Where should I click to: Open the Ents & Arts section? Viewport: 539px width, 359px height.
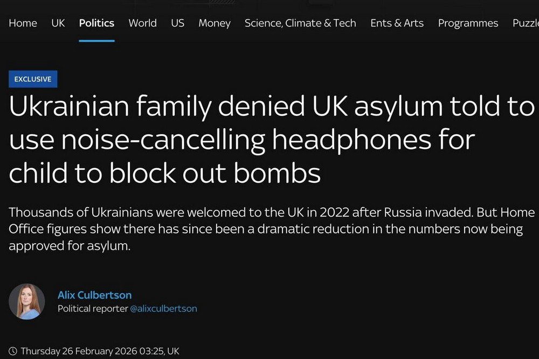pos(397,23)
